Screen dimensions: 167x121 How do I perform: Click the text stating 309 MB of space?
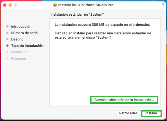(102, 25)
